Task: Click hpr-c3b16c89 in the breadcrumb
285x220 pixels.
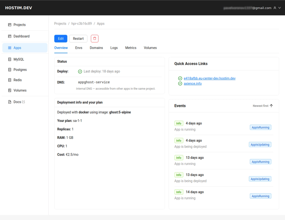Action: [82, 24]
